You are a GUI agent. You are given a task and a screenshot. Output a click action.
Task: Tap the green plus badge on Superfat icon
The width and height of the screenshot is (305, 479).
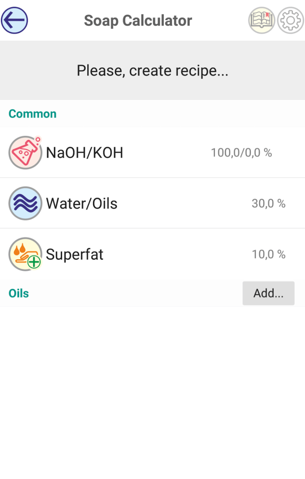pyautogui.click(x=34, y=262)
